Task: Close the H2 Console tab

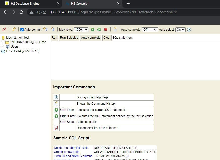Action: [x=118, y=3]
